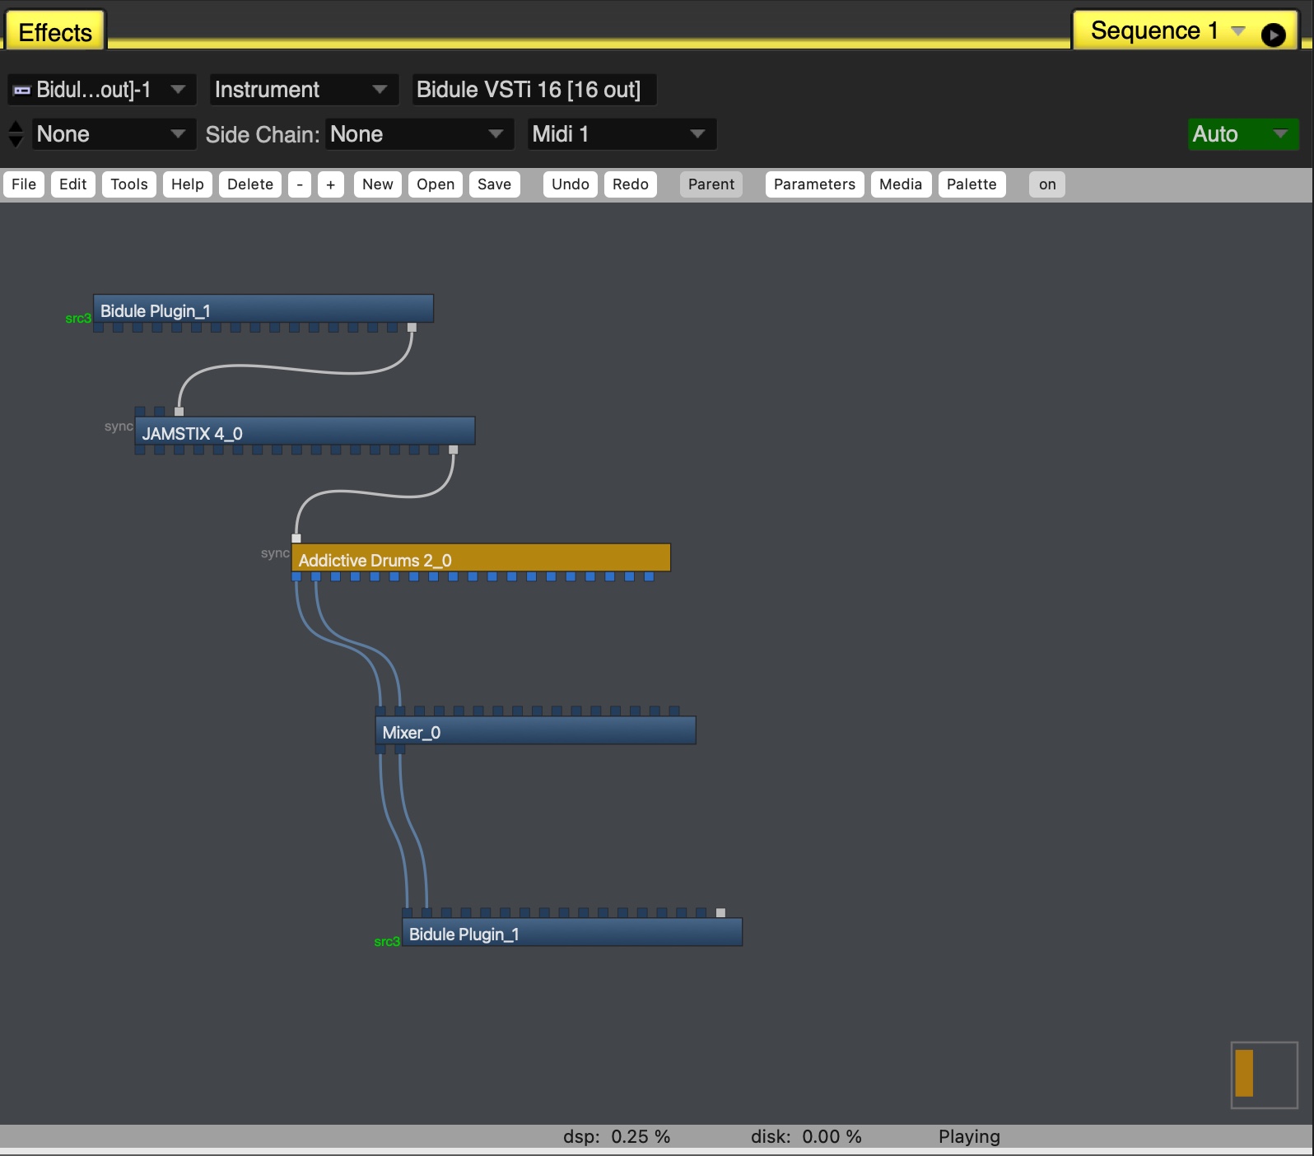Click the Open button
The image size is (1314, 1156).
click(436, 184)
